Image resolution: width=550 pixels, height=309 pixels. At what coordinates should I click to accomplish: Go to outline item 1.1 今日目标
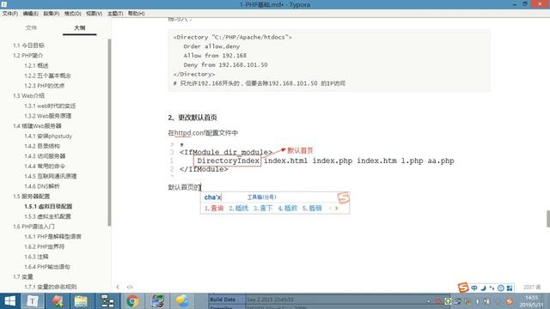pyautogui.click(x=28, y=45)
